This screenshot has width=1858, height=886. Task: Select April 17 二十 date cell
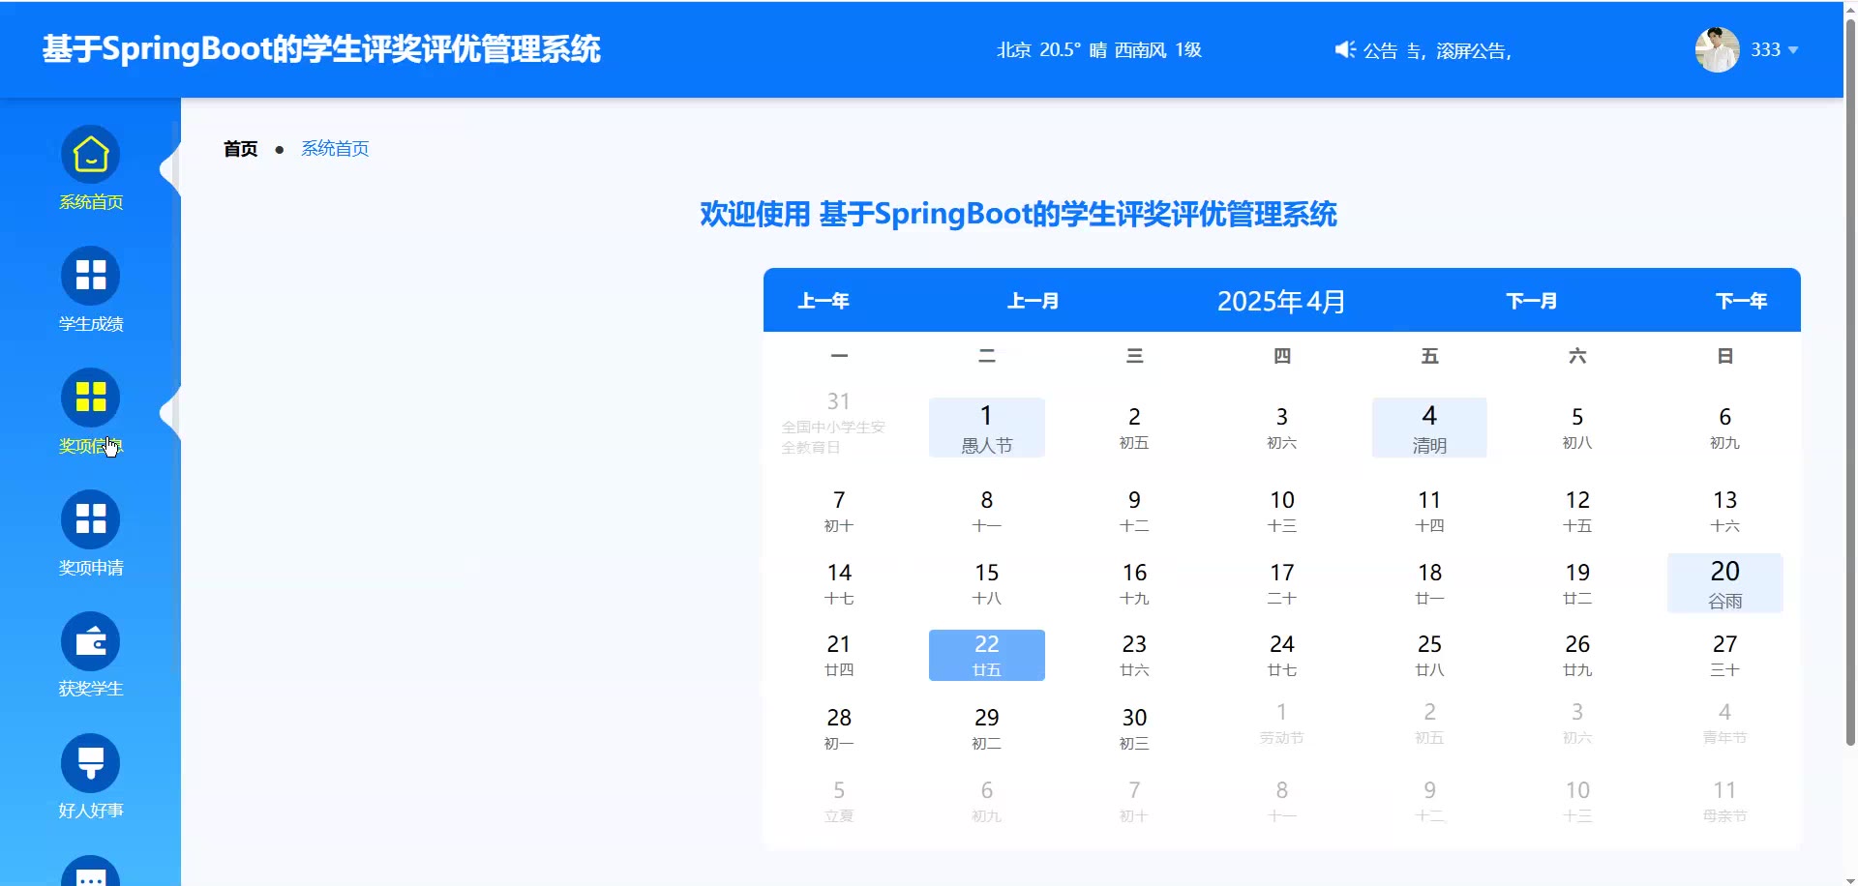pos(1282,583)
